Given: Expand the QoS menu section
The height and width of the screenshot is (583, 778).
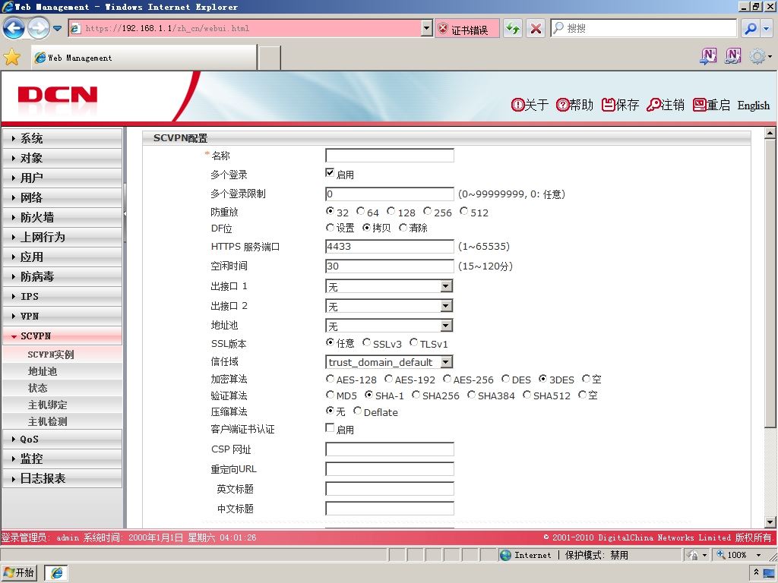Looking at the screenshot, I should 62,439.
